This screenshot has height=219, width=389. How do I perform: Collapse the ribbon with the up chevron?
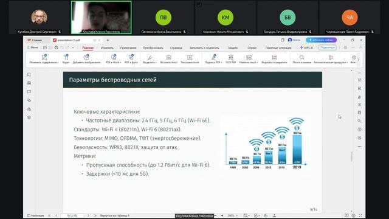360,47
